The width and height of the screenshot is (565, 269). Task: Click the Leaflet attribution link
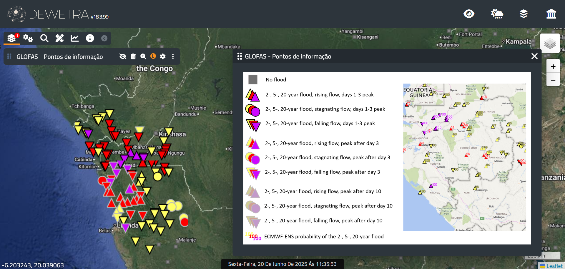pyautogui.click(x=554, y=266)
